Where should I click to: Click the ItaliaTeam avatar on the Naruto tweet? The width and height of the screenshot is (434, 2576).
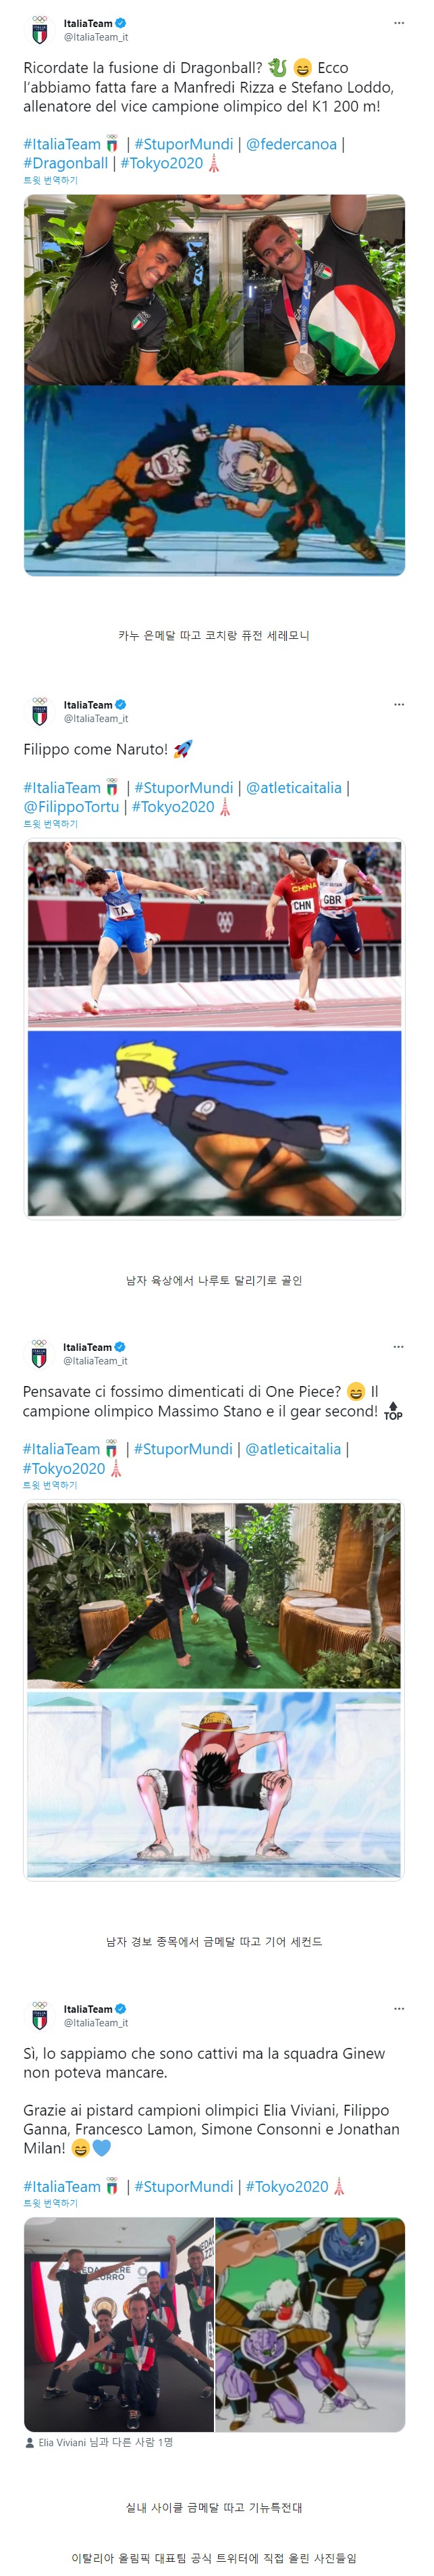39,711
